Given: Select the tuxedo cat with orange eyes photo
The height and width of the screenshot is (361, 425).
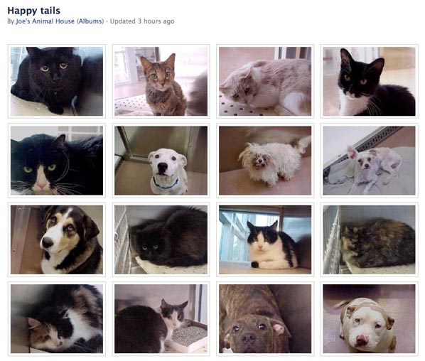Looking at the screenshot, I should [369, 81].
